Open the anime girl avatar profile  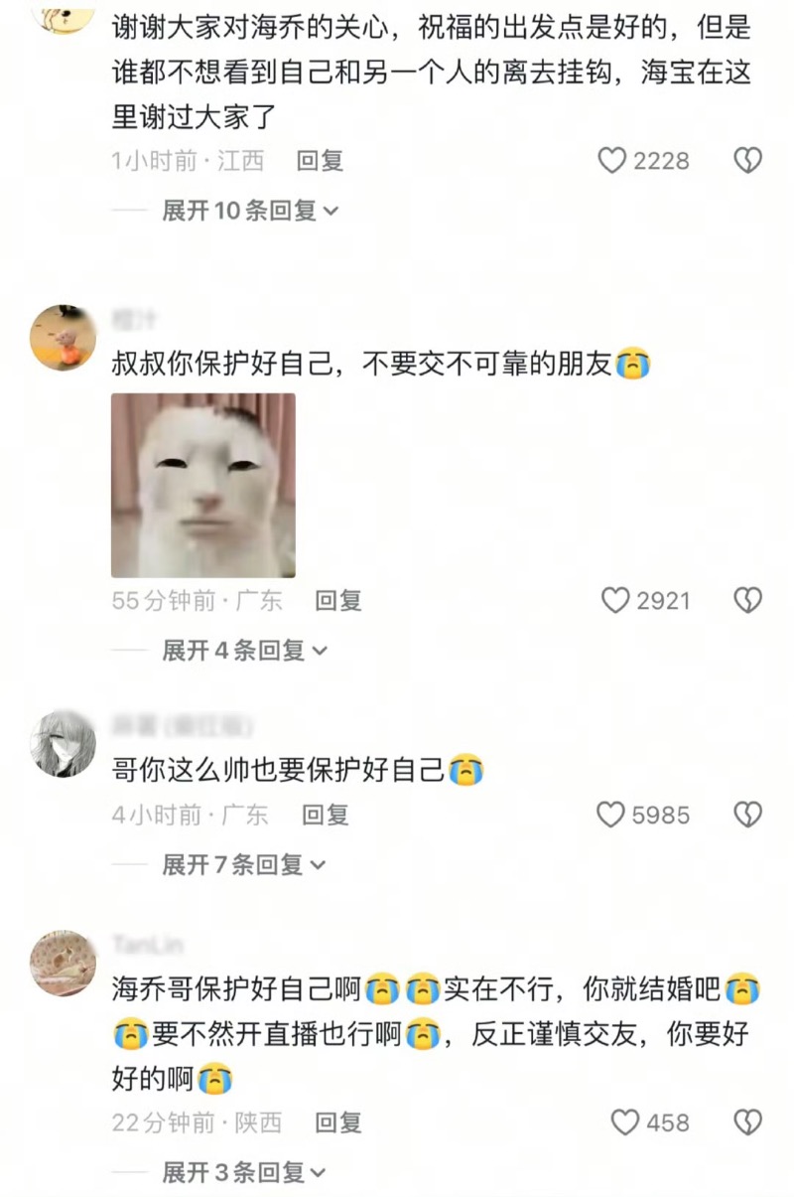click(x=64, y=744)
